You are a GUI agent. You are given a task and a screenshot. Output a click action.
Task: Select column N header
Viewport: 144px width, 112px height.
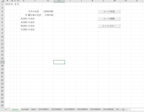(x=126, y=1)
